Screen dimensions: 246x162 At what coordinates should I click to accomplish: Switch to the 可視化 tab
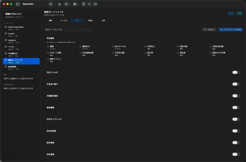click(90, 20)
